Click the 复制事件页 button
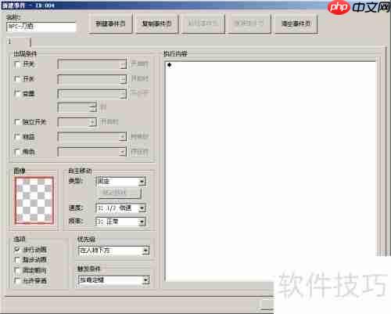The image size is (391, 314). [156, 23]
